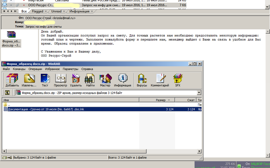
Task: Launch the Мастер (Wizard) tool
Action: pyautogui.click(x=105, y=80)
